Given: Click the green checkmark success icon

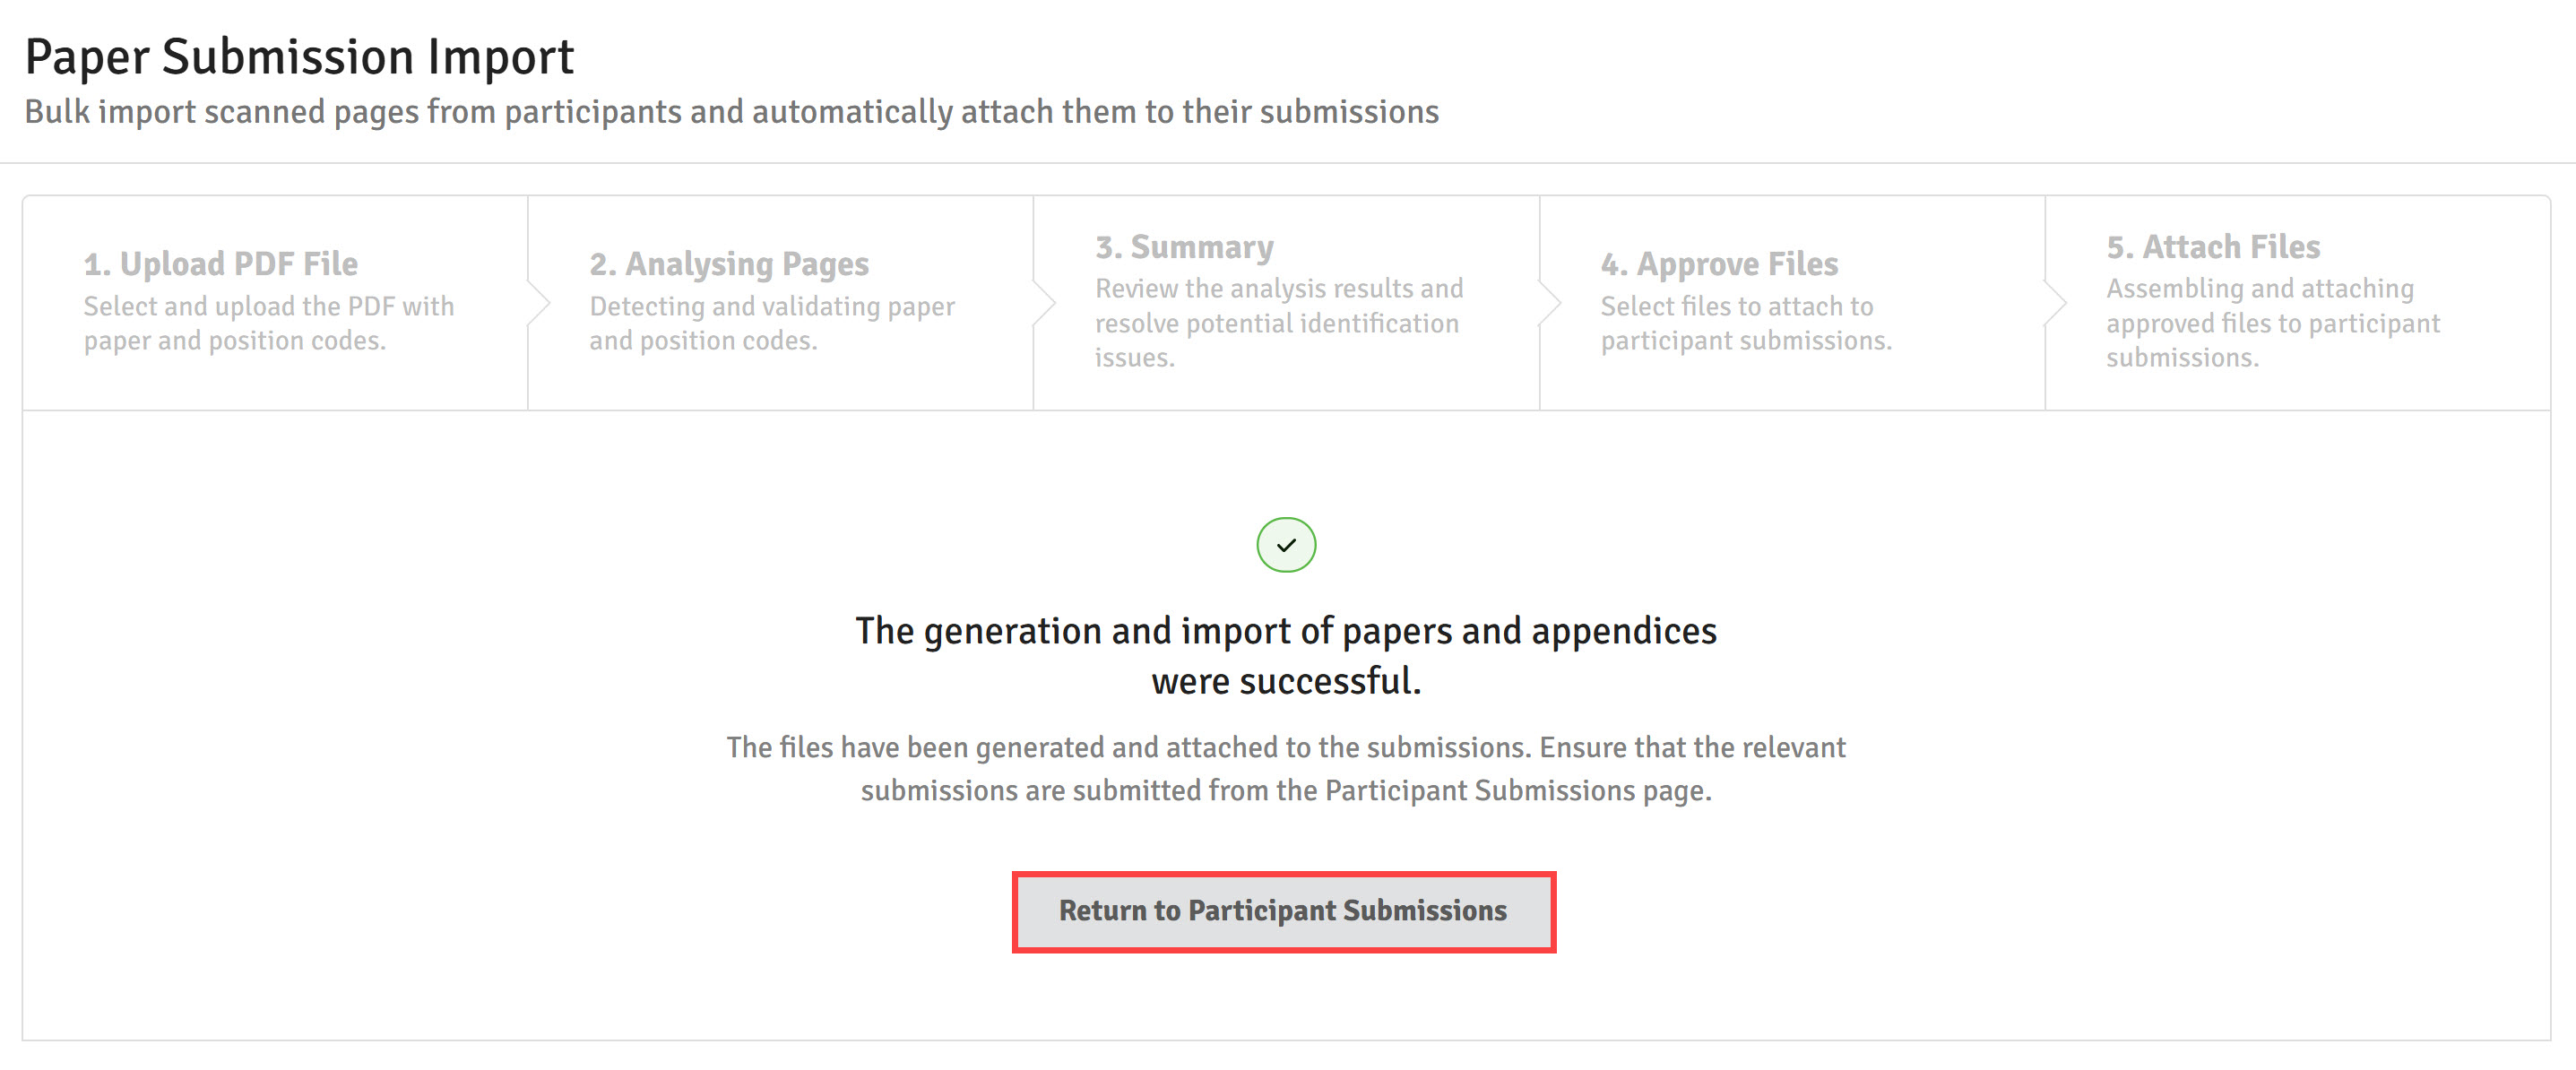Looking at the screenshot, I should click(x=1286, y=545).
